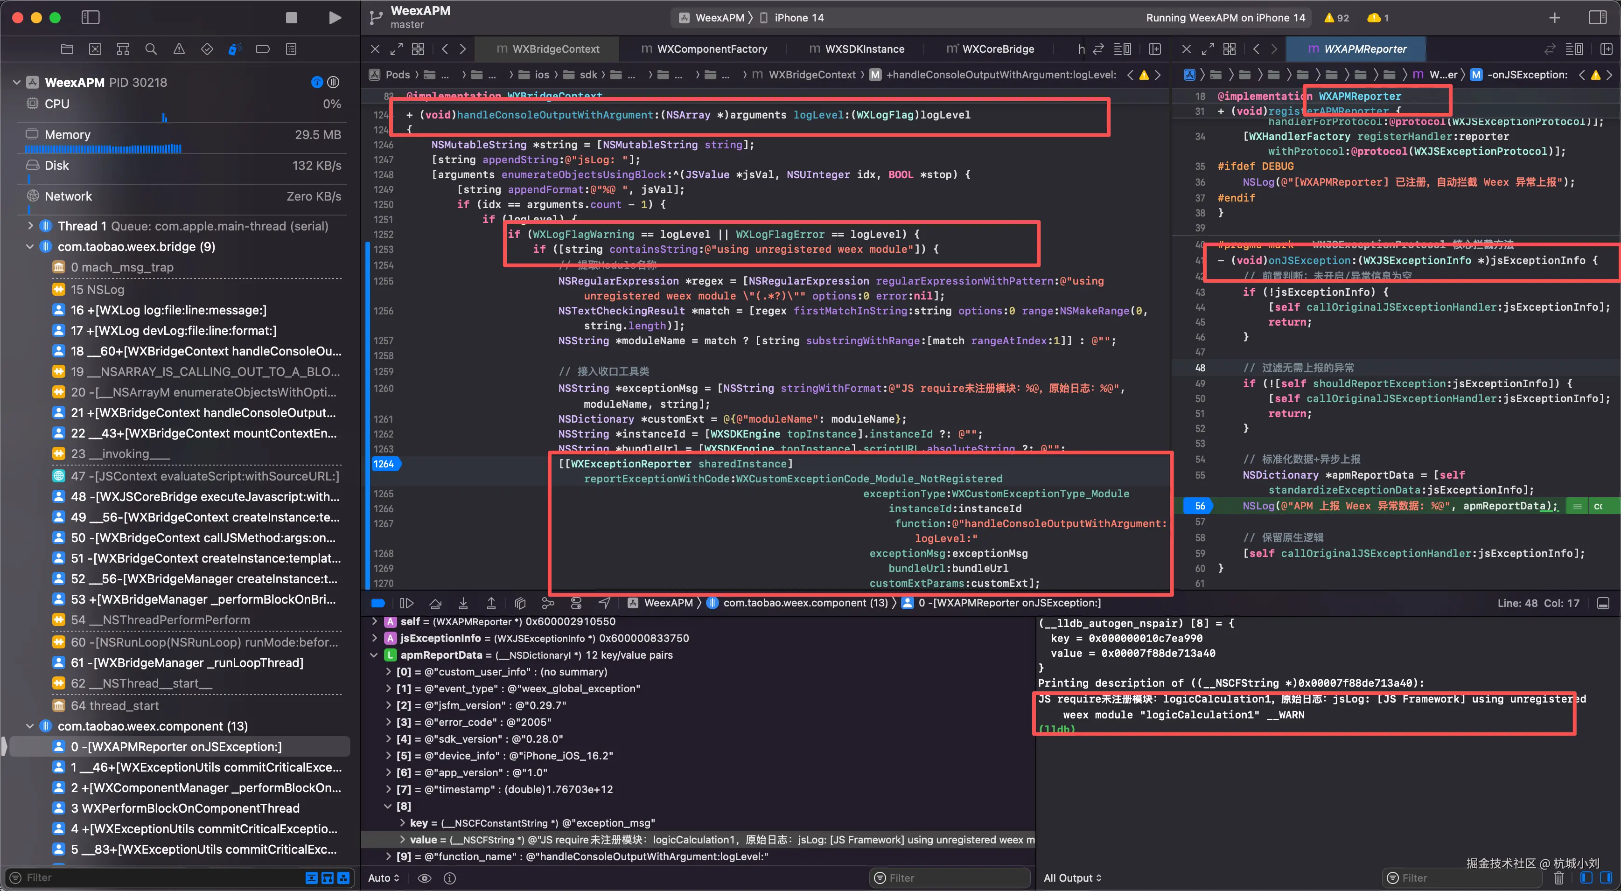
Task: Click the Run play button
Action: pyautogui.click(x=335, y=18)
